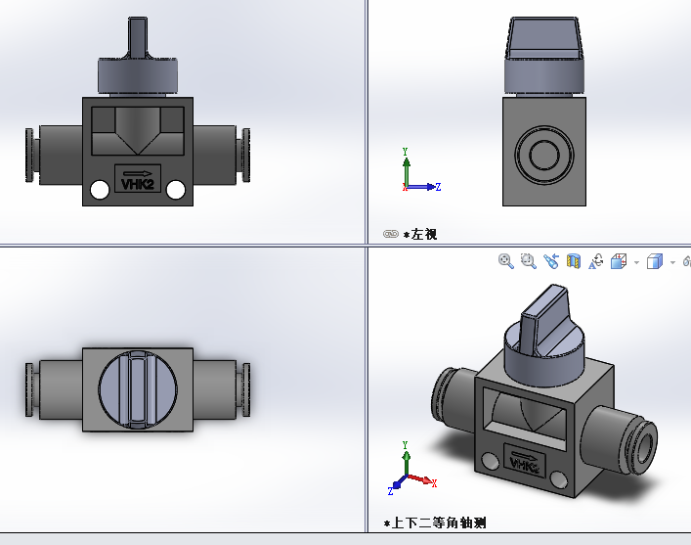Expand the Display Style dropdown arrow
The width and height of the screenshot is (691, 545).
[672, 262]
